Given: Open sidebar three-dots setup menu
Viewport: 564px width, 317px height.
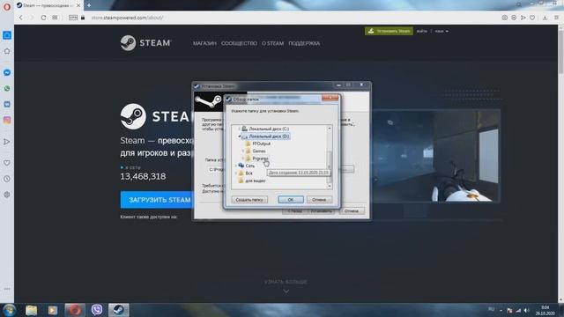Looking at the screenshot, I should (7, 289).
